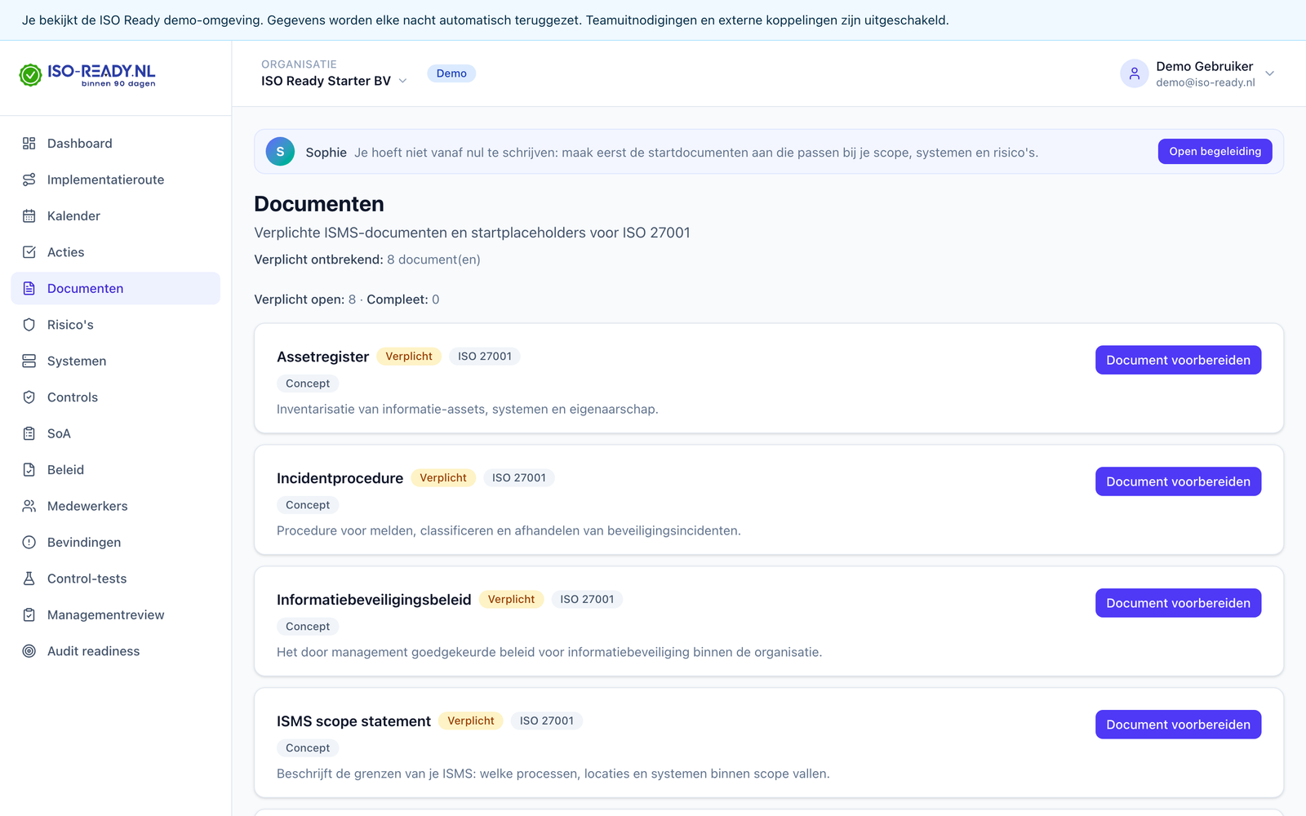Click the Incidentprocedure title
This screenshot has width=1306, height=816.
340,478
